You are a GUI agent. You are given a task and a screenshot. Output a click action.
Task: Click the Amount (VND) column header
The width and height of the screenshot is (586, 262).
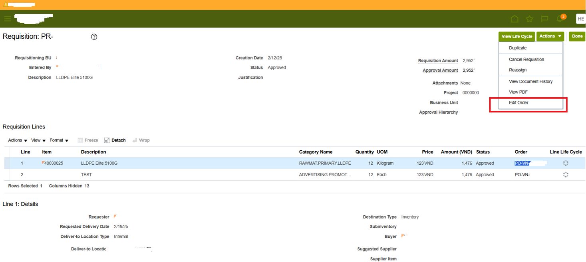tap(457, 152)
